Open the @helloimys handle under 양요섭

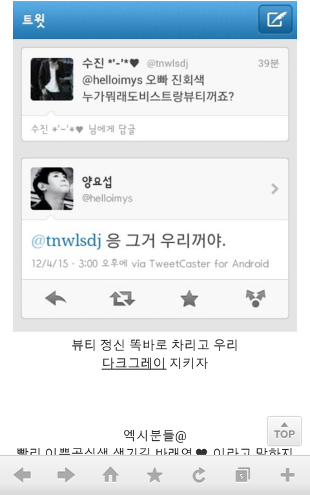pyautogui.click(x=107, y=198)
